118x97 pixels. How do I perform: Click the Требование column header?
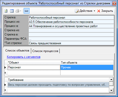(x=58, y=80)
